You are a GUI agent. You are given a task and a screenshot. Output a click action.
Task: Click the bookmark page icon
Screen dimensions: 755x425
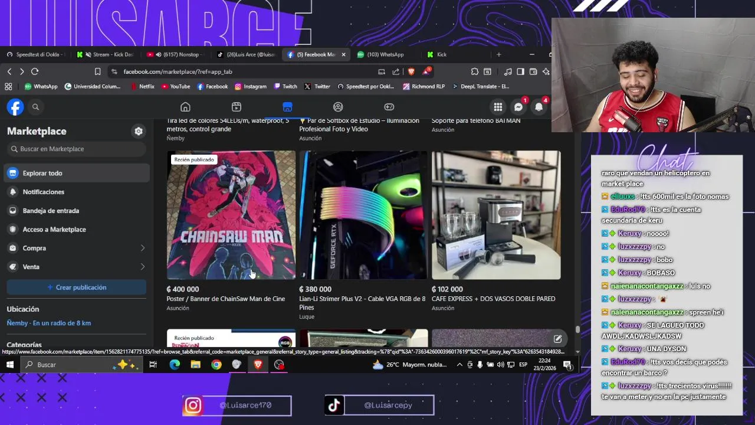pos(98,71)
